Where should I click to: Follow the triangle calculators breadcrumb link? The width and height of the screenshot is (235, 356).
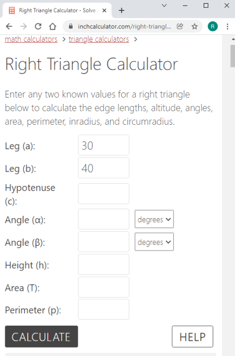click(x=99, y=39)
